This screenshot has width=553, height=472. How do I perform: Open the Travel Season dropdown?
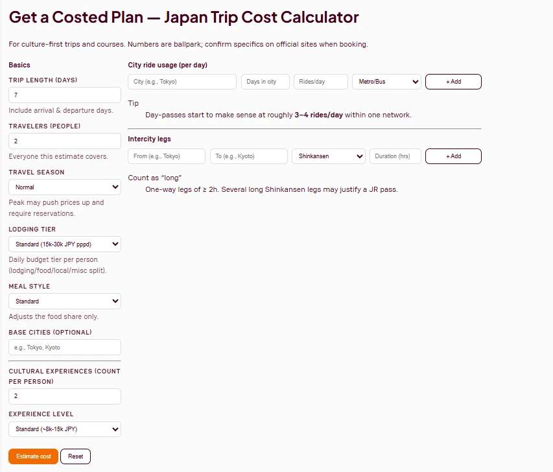pos(64,187)
